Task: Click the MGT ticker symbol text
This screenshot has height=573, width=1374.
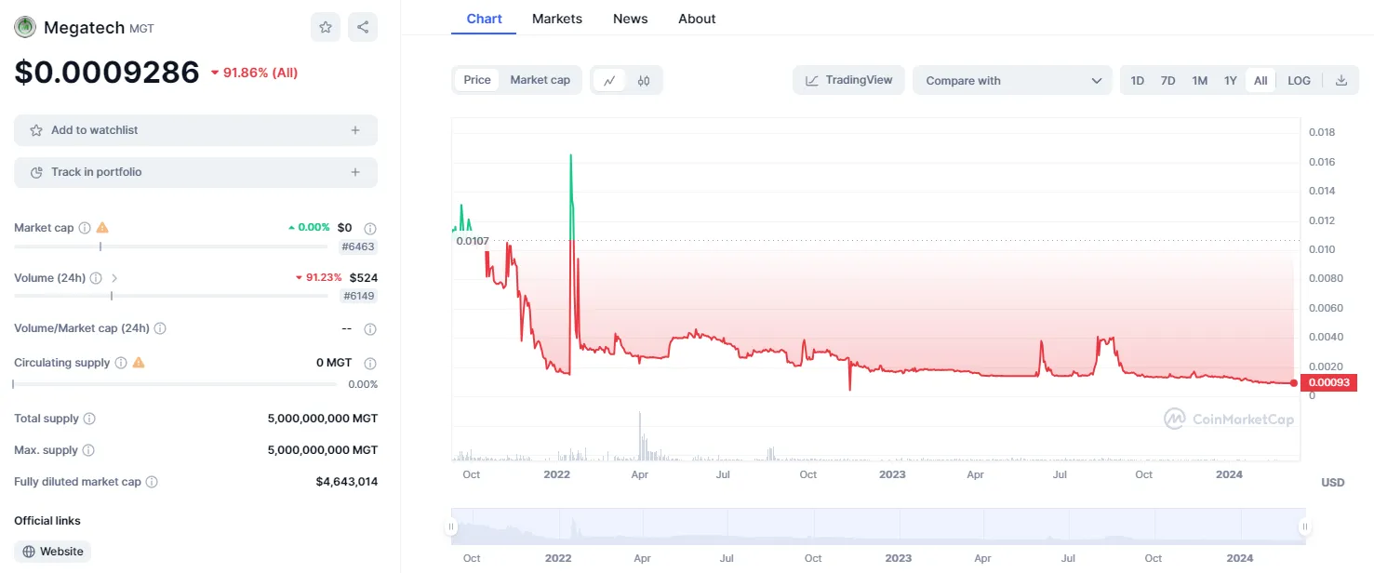Action: 141,29
